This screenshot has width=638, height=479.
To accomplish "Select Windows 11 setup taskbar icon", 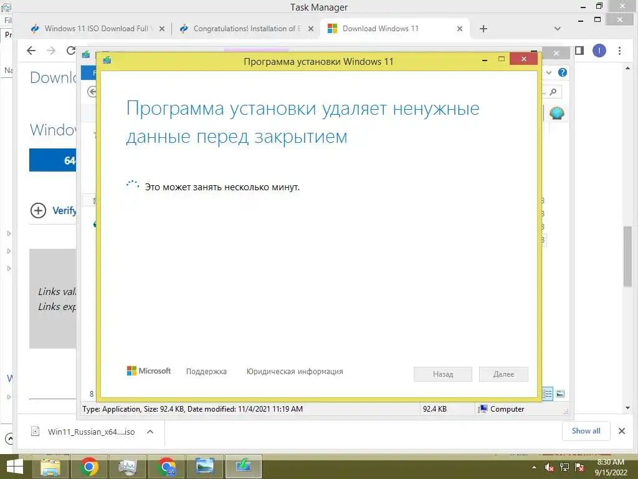I will coord(244,467).
